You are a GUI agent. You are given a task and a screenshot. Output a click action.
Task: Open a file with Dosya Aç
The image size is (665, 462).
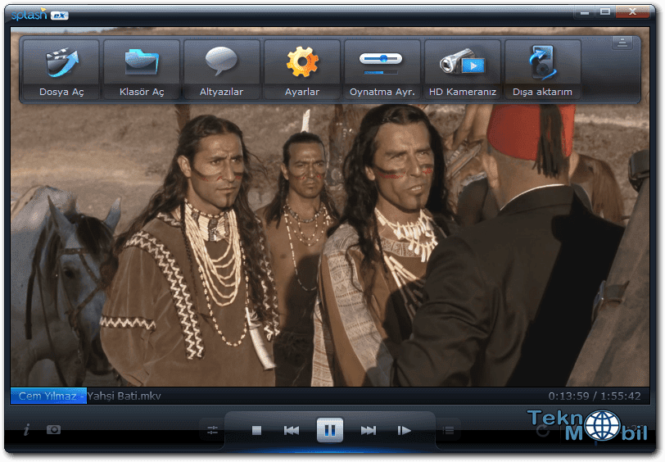tap(61, 70)
